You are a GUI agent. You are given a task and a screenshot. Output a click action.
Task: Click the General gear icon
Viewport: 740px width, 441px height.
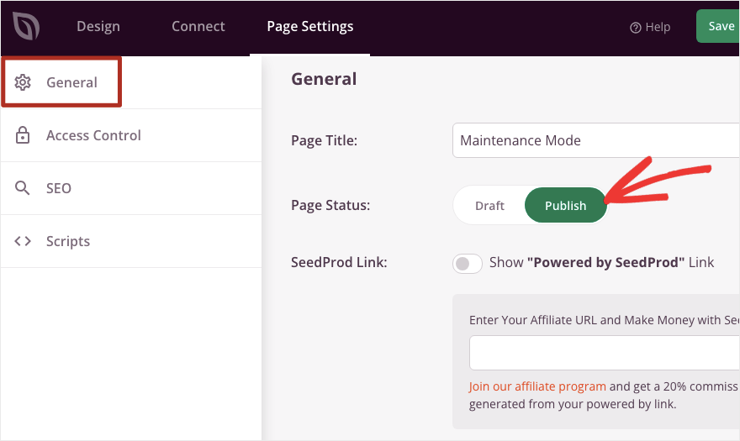[x=22, y=82]
